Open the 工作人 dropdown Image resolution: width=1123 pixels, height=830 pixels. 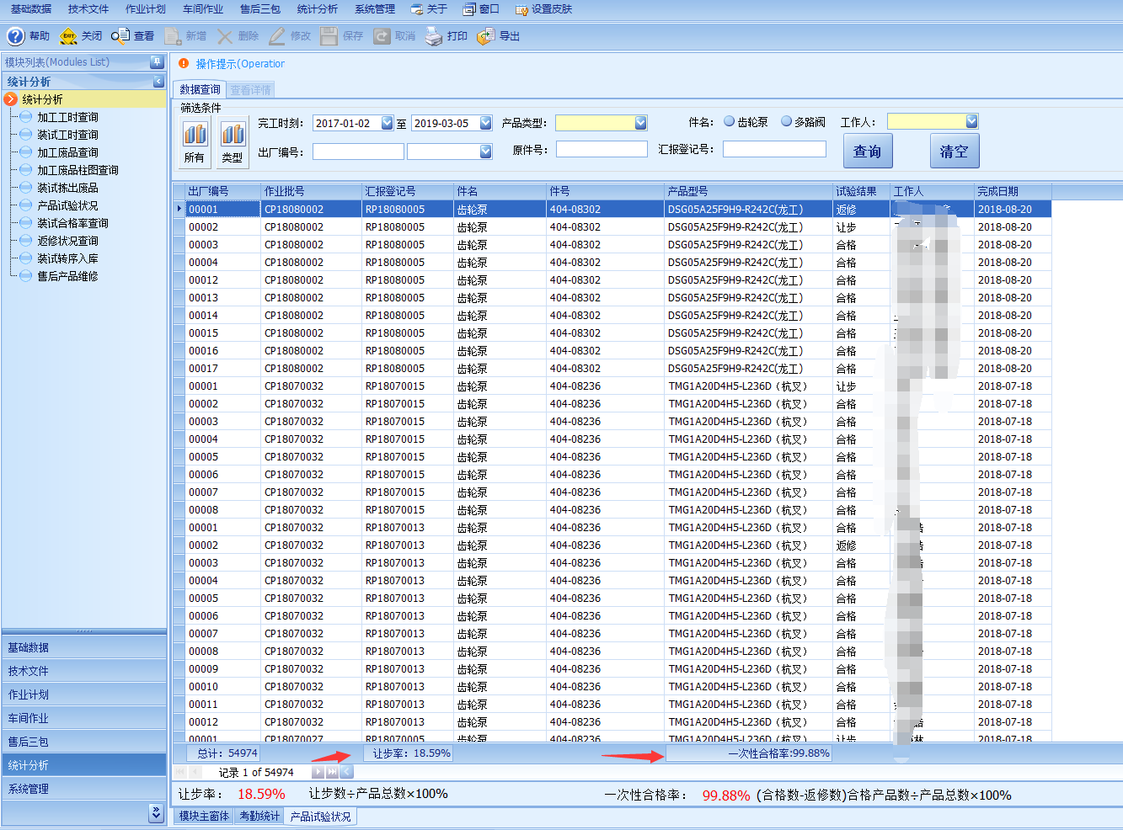pyautogui.click(x=972, y=121)
